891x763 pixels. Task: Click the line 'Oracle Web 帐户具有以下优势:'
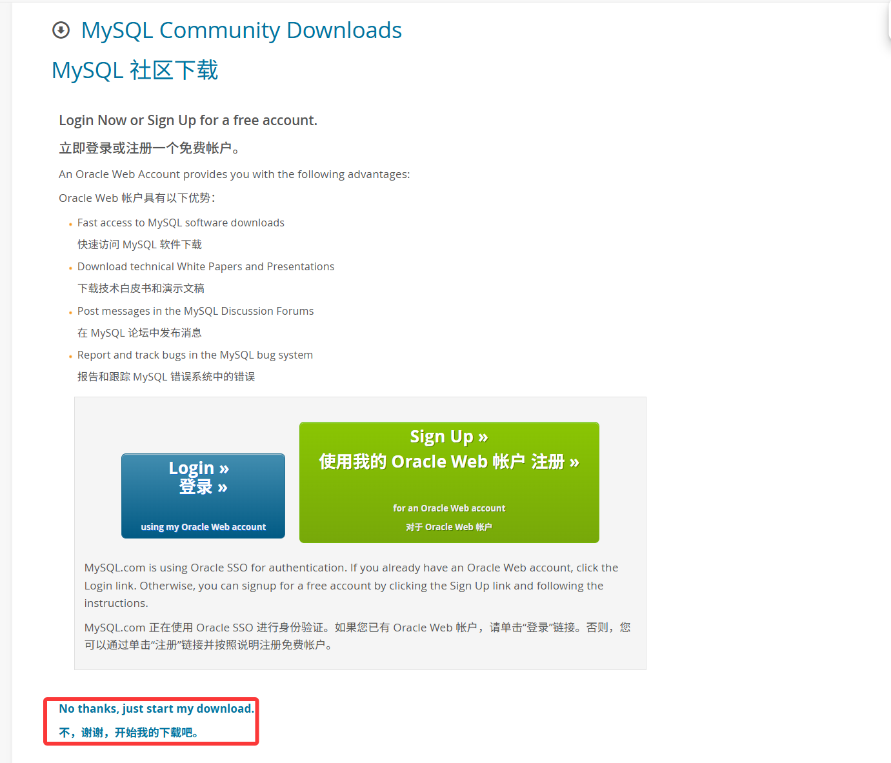click(x=137, y=198)
